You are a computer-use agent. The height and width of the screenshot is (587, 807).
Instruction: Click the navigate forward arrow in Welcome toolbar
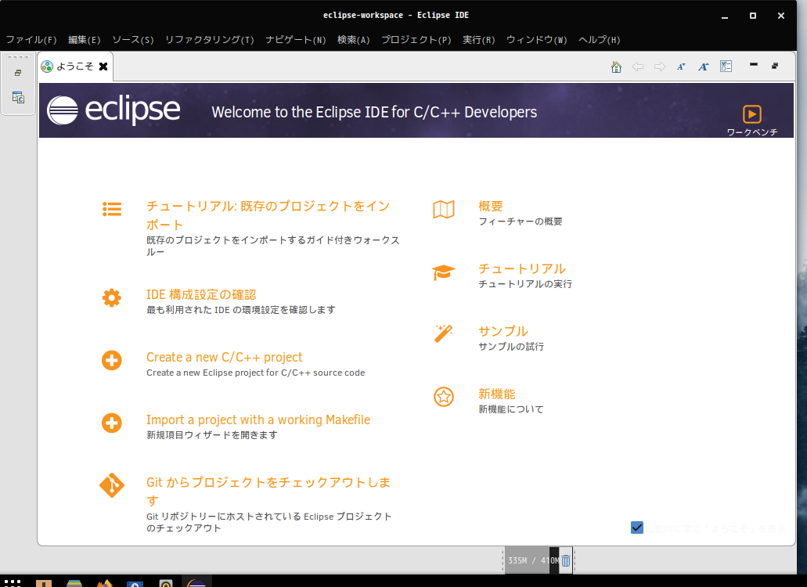tap(660, 67)
